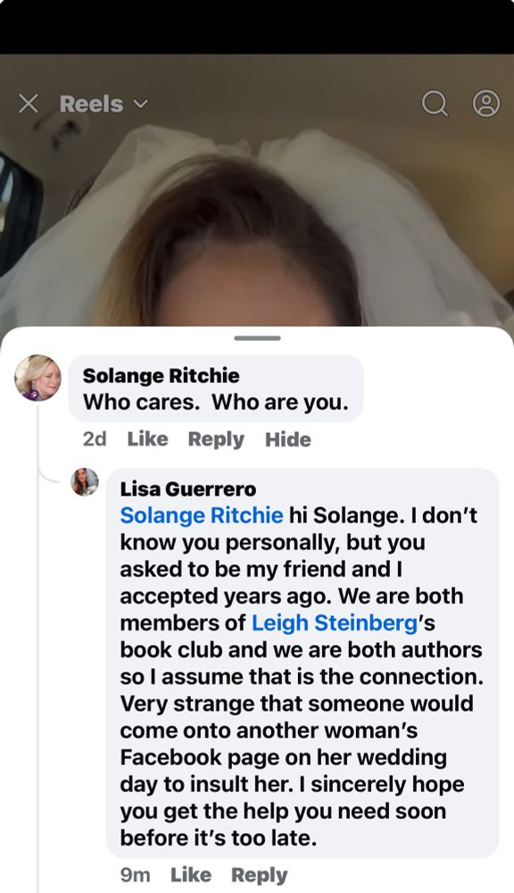Close the Reels viewer with X icon
This screenshot has width=514, height=893.
pyautogui.click(x=29, y=104)
